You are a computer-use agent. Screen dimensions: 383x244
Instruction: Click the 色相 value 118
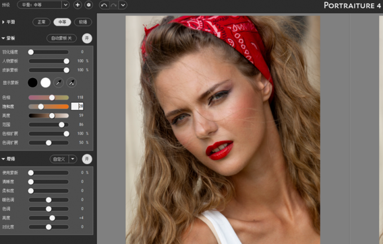(x=81, y=97)
